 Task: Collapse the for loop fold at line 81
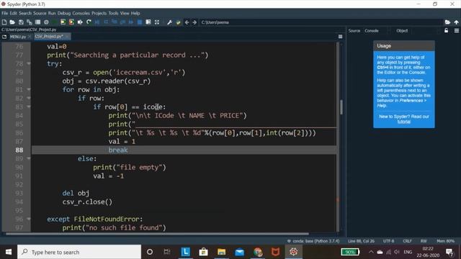pos(29,89)
